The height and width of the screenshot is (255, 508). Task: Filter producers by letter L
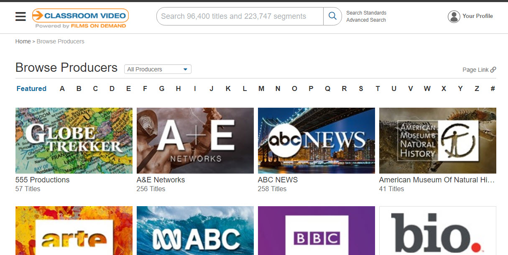coord(245,88)
